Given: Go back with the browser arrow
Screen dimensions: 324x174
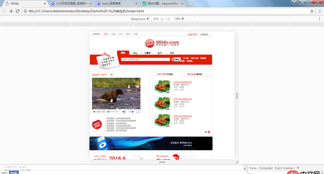Looking at the screenshot, I should point(4,11).
